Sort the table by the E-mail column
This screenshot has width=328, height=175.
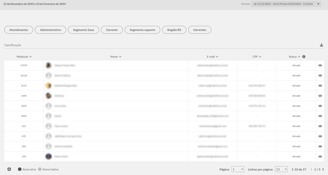point(212,57)
